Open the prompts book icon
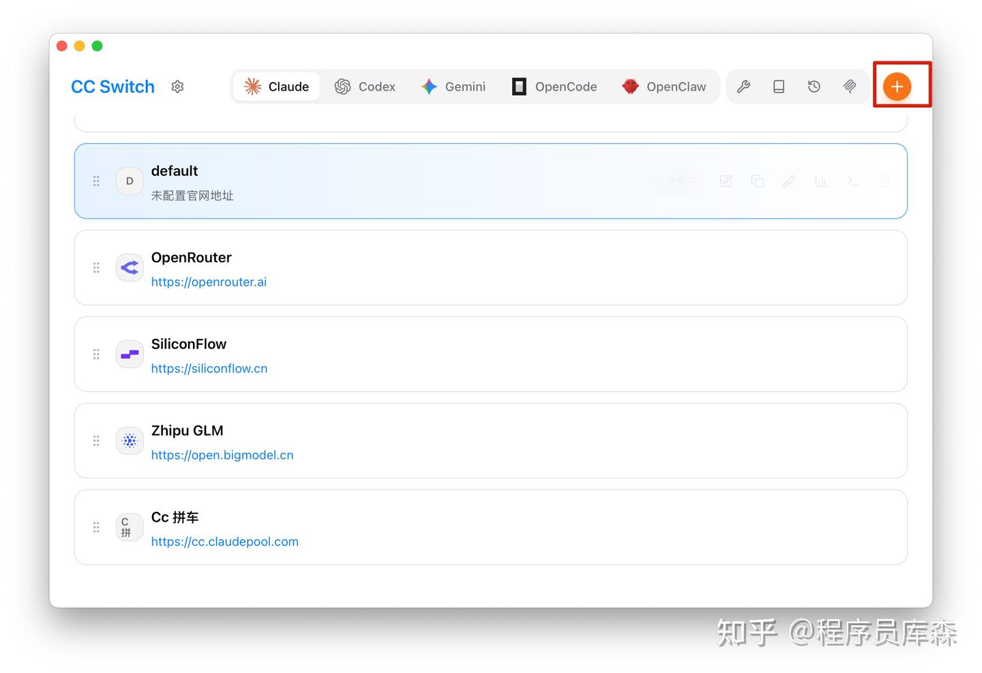The image size is (982, 673). click(779, 87)
